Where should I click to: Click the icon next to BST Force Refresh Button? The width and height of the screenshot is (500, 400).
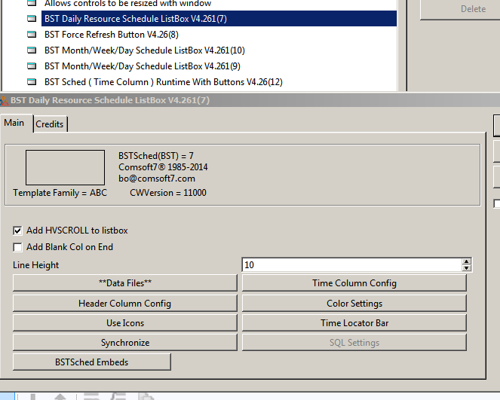pyautogui.click(x=31, y=35)
